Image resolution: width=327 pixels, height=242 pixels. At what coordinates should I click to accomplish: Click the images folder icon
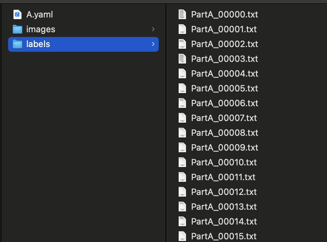tap(17, 29)
